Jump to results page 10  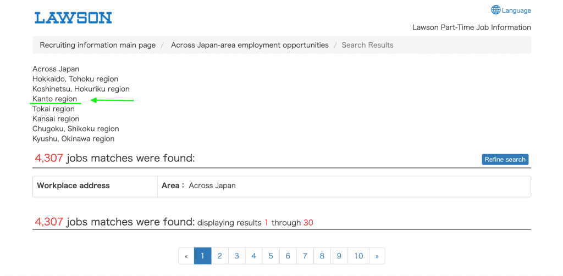pyautogui.click(x=358, y=256)
